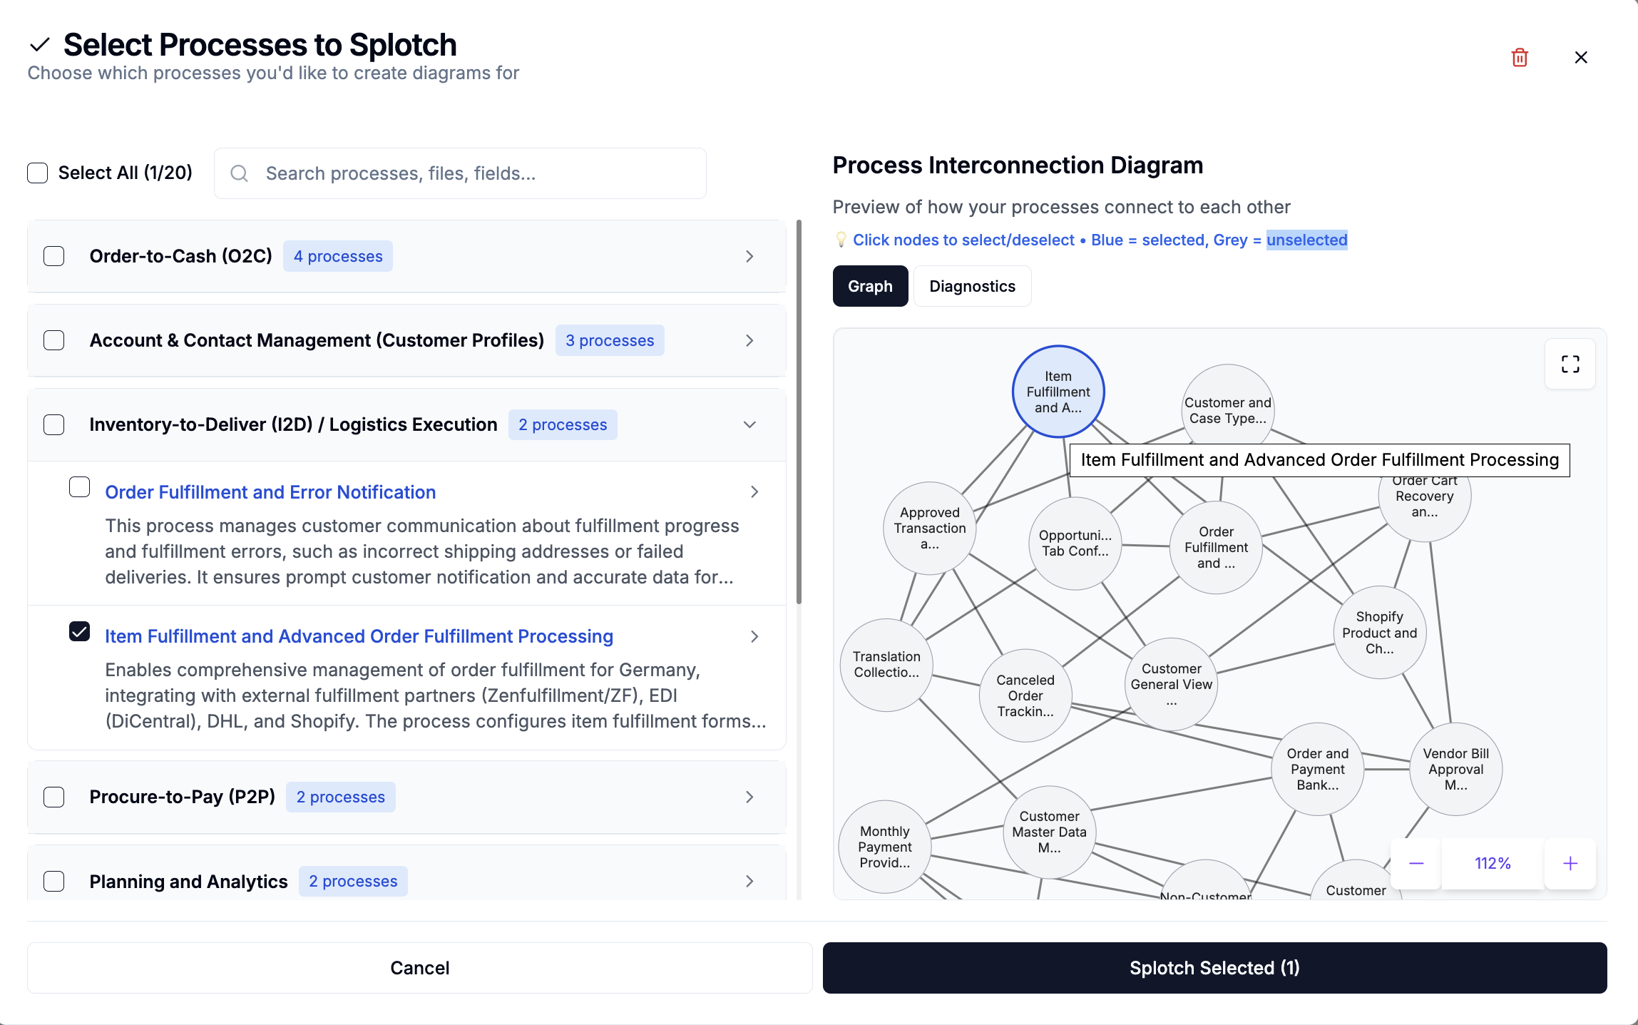Check the Order-to-Cash (O2C) checkbox

[x=54, y=256]
